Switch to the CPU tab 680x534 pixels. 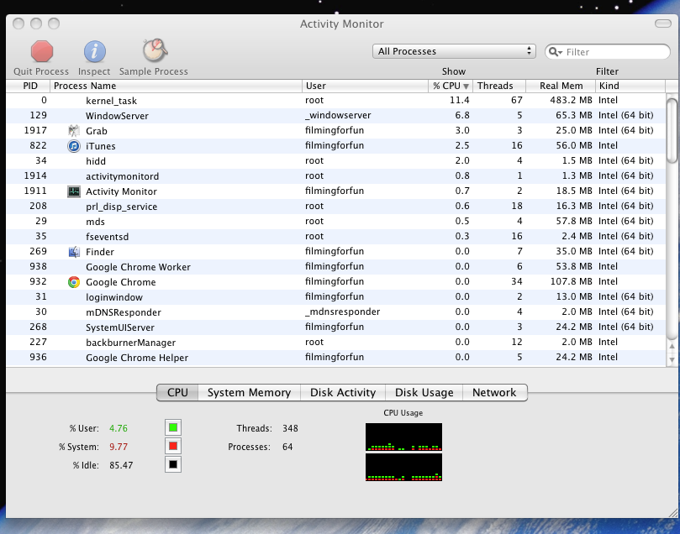tap(177, 392)
